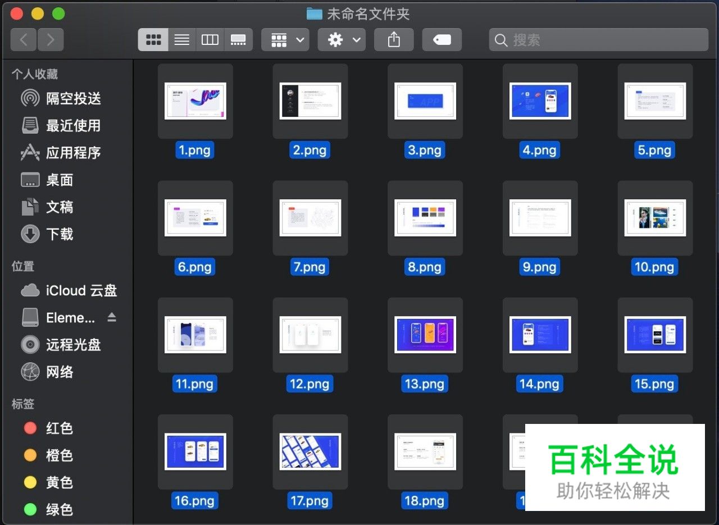This screenshot has height=525, width=719.
Task: Click the Share toolbar icon
Action: (x=394, y=39)
